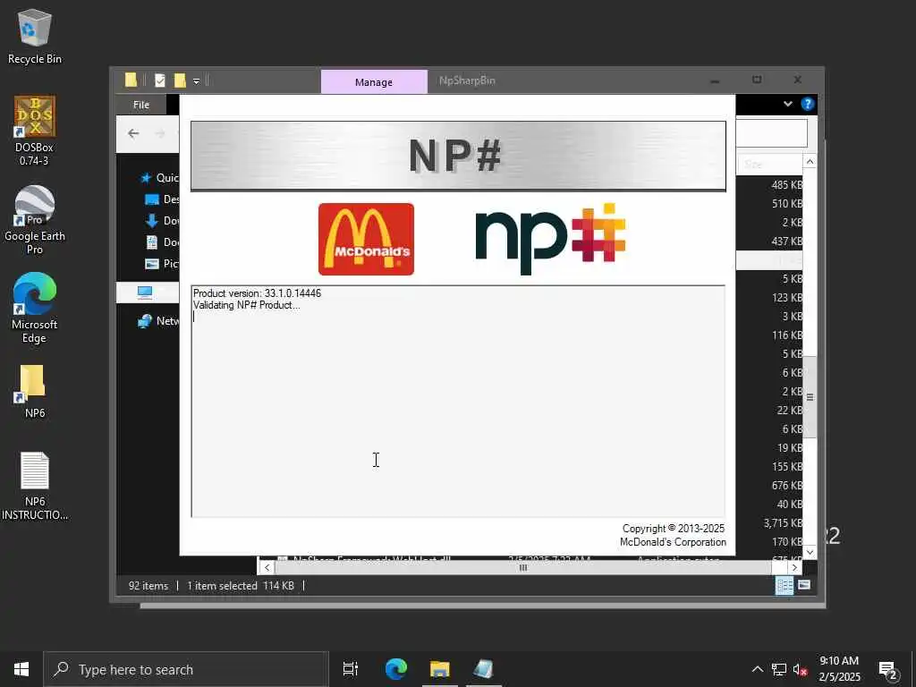Switch to Details view icon
916x687 pixels.
click(785, 585)
